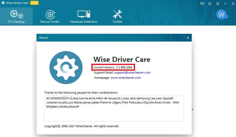Close the About dialog

pos(188,38)
